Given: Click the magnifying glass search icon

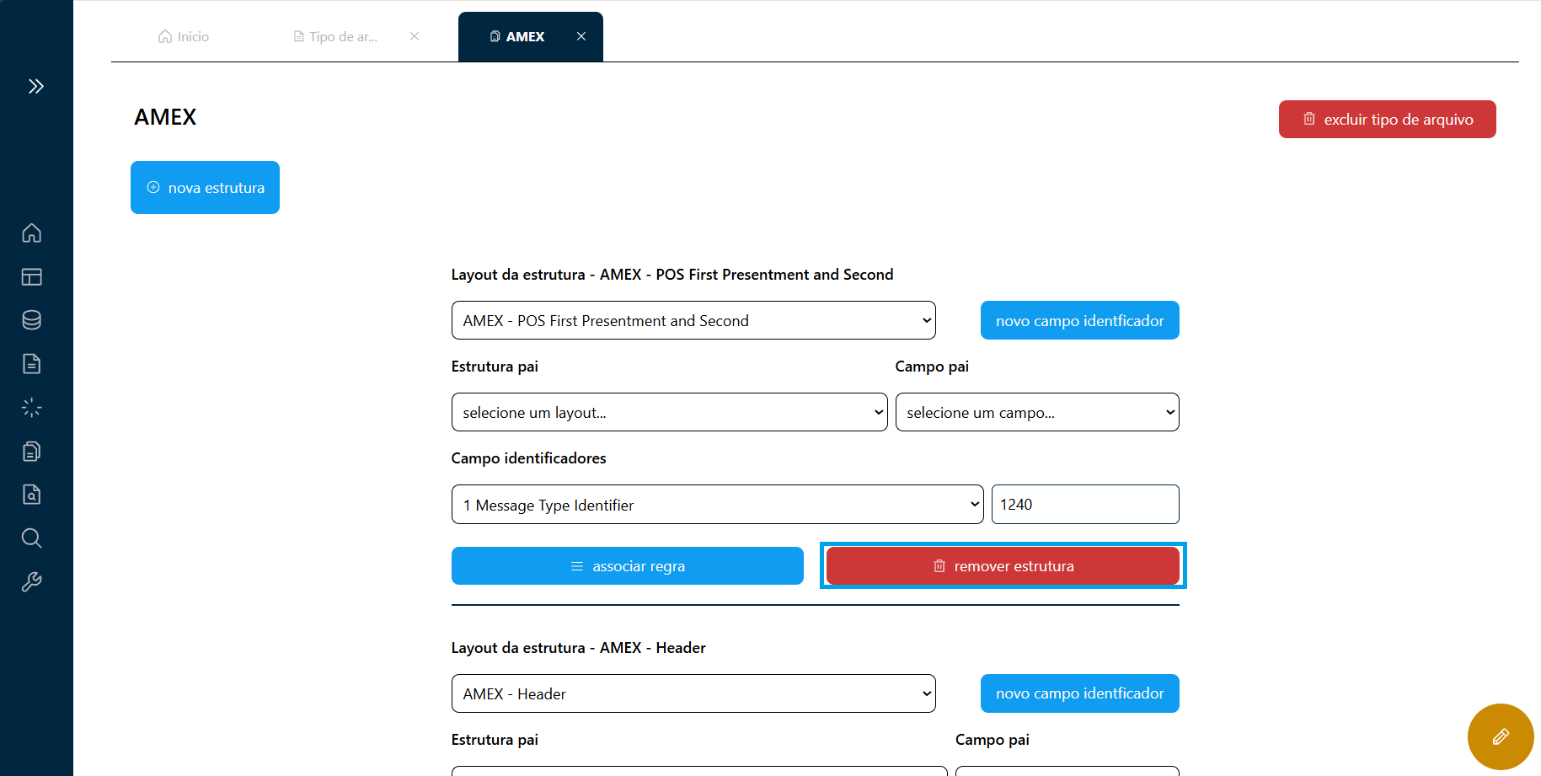Looking at the screenshot, I should point(32,538).
